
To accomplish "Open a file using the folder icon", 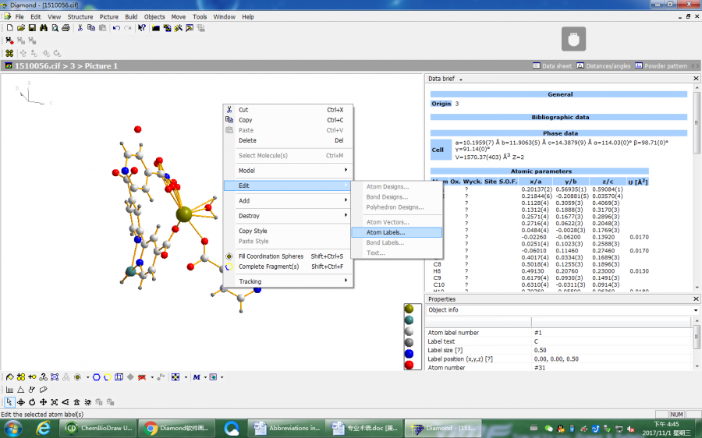I will point(21,28).
